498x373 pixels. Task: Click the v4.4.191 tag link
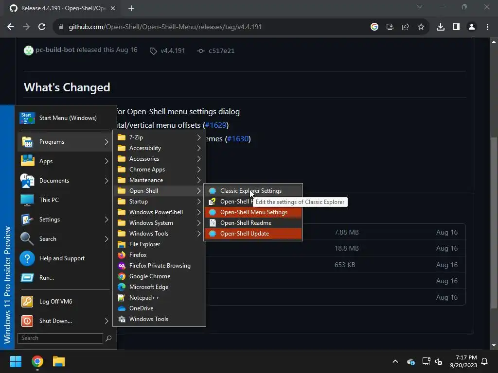(173, 51)
